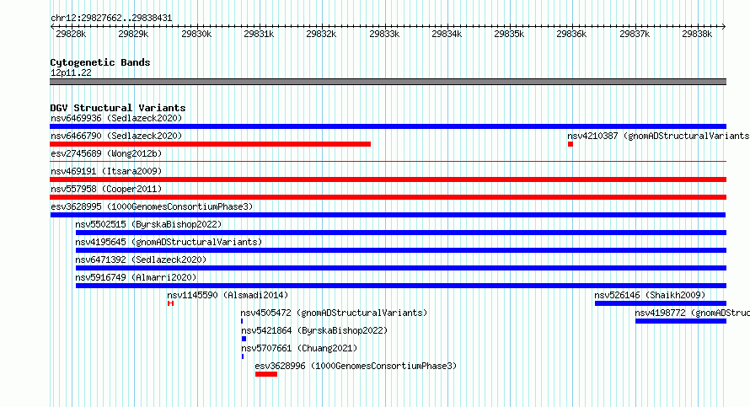The height and width of the screenshot is (407, 750).
Task: Click the gray 12p11.22 cytogenetic band bar
Action: coord(388,82)
